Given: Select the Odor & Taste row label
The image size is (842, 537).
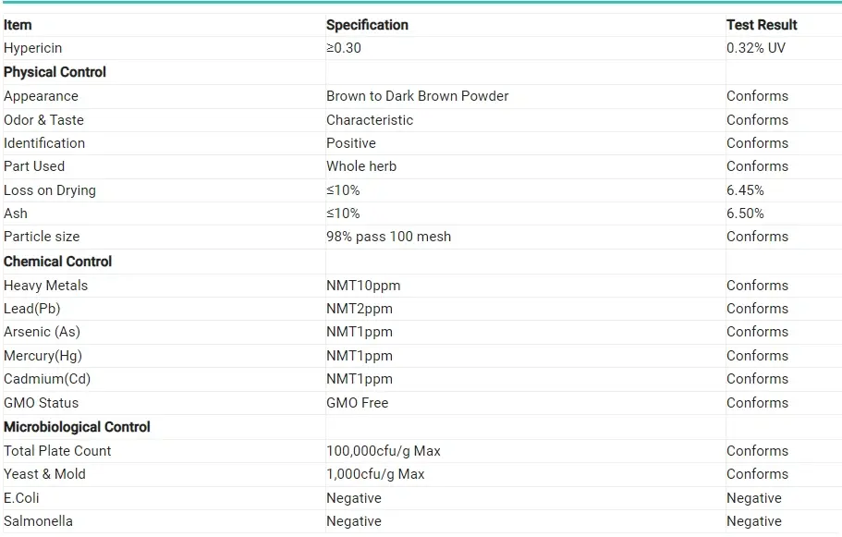Looking at the screenshot, I should (x=43, y=120).
